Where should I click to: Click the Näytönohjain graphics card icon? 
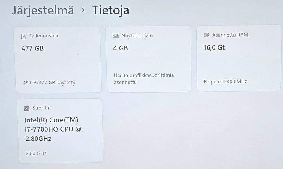pyautogui.click(x=116, y=36)
